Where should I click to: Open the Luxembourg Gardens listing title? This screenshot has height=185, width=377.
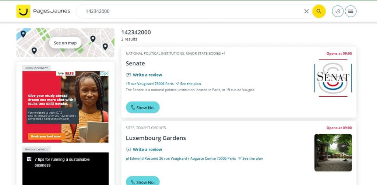[156, 138]
